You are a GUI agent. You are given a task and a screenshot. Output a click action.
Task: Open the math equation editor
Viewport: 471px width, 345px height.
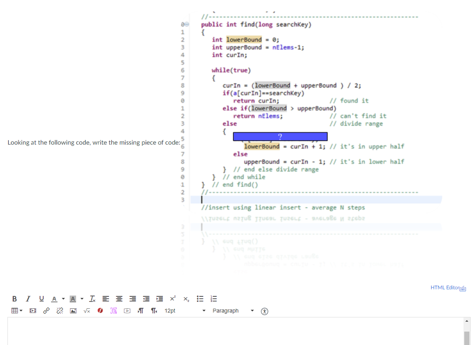[x=86, y=311]
